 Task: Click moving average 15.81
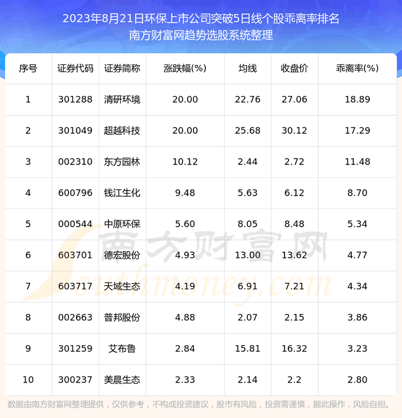(x=248, y=349)
